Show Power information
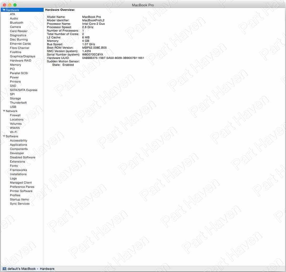This screenshot has width=286, height=272. pyautogui.click(x=14, y=77)
